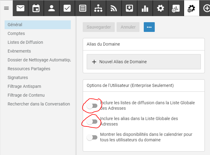
Task: Open the notes page icon
Action: pyautogui.click(x=82, y=8)
